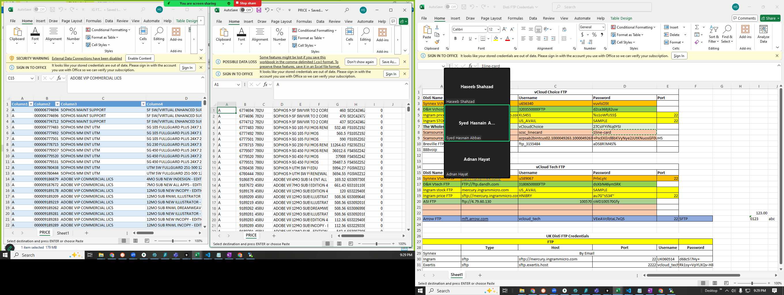Switch to Sheet1 tab in leftmost Excel window
This screenshot has height=295, width=784.
63,233
